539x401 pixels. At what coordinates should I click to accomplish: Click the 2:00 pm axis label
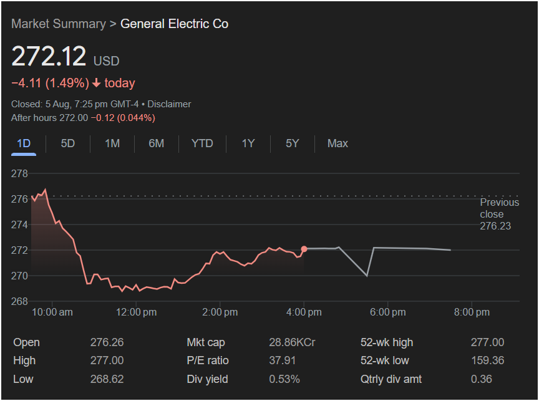point(220,312)
